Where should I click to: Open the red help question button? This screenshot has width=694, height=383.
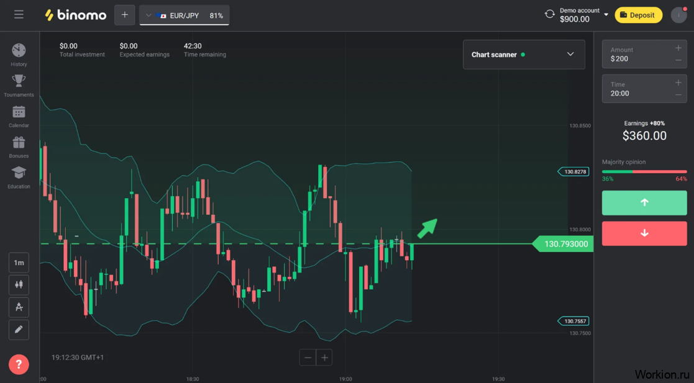point(19,364)
